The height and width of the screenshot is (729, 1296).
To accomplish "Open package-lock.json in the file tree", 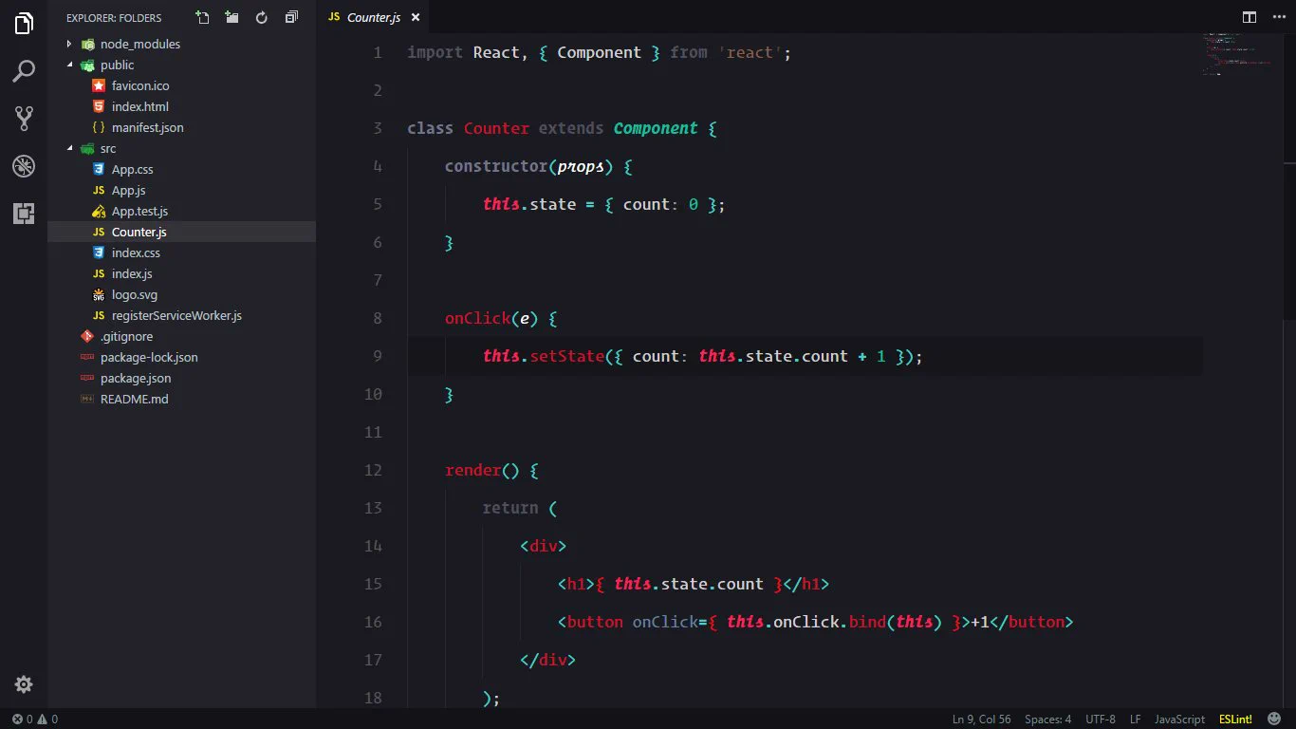I will pyautogui.click(x=181, y=357).
